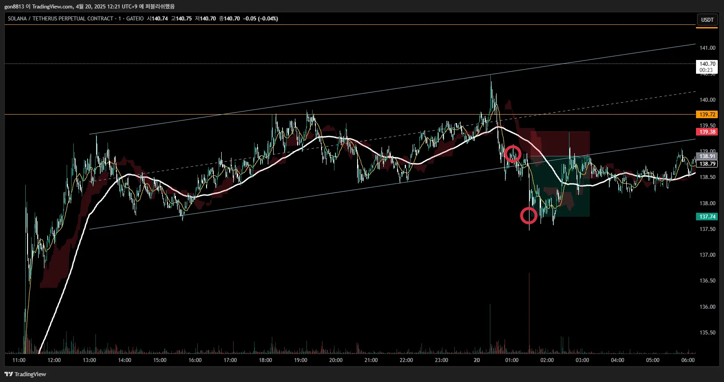The width and height of the screenshot is (724, 382).
Task: Click the 135.50 price axis label
Action: coord(708,333)
